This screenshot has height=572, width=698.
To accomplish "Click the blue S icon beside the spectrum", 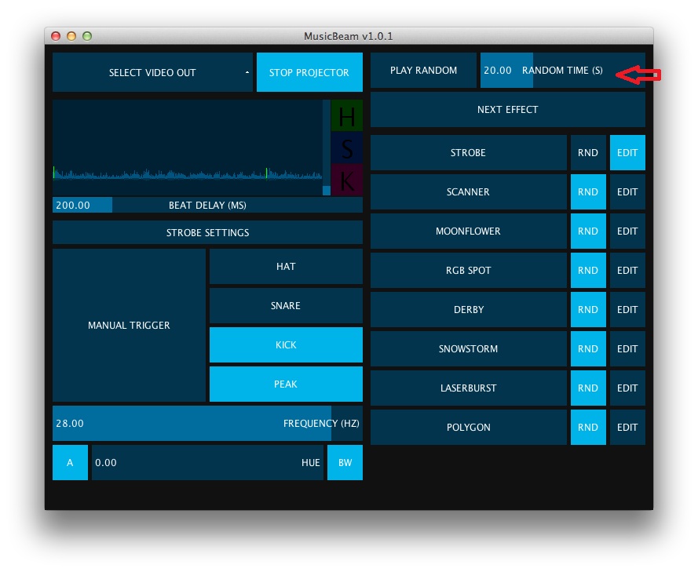I will click(x=345, y=147).
